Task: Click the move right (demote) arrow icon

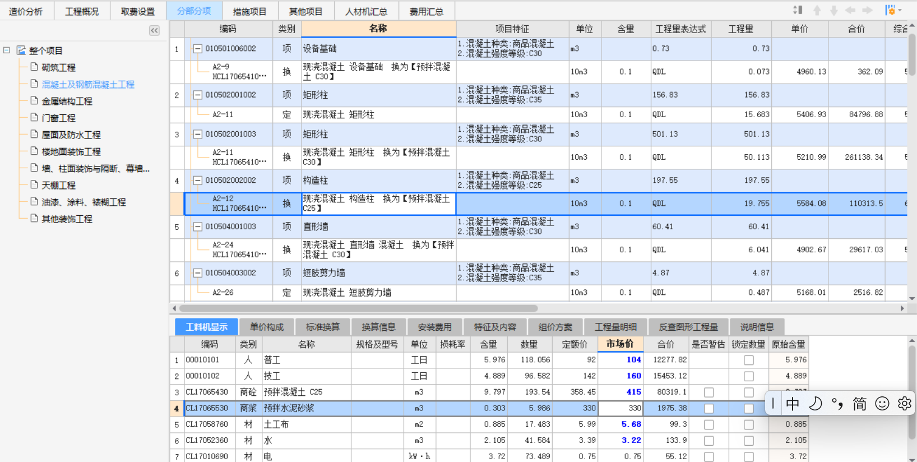Action: click(867, 10)
